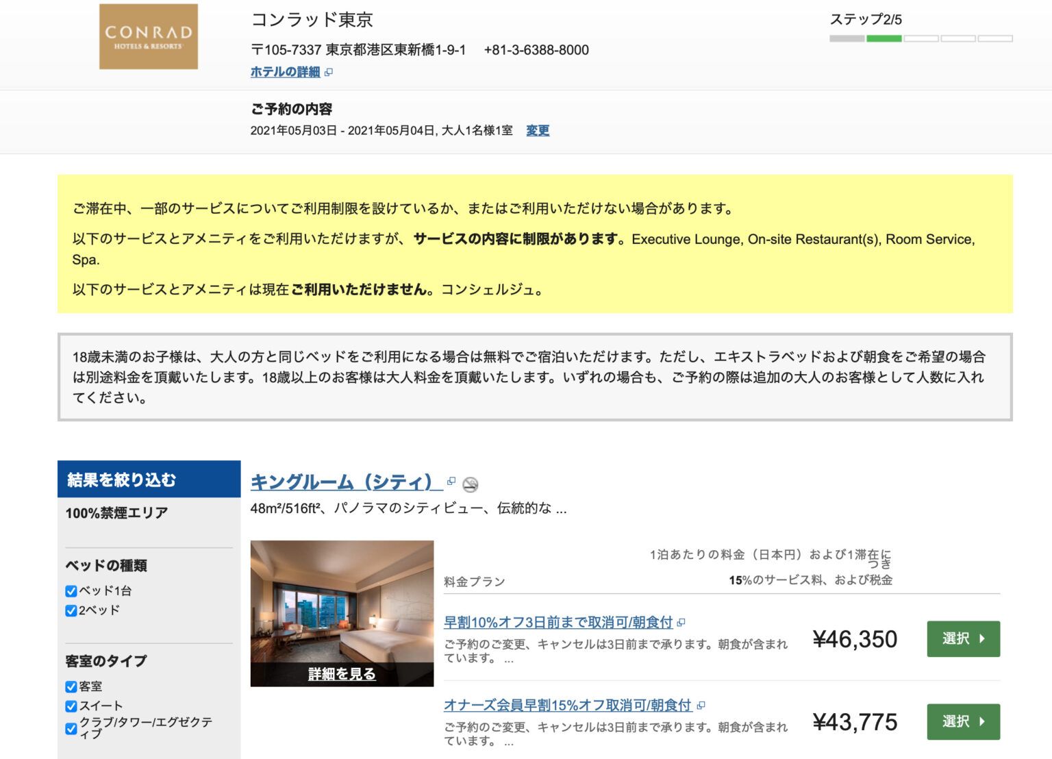
Task: Click the non-smoking icon next to キングルーム
Action: point(471,484)
